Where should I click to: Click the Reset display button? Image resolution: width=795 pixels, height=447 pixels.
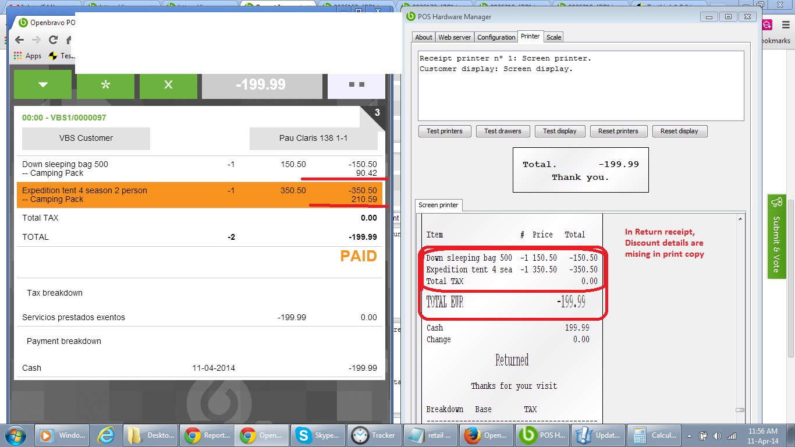point(679,131)
